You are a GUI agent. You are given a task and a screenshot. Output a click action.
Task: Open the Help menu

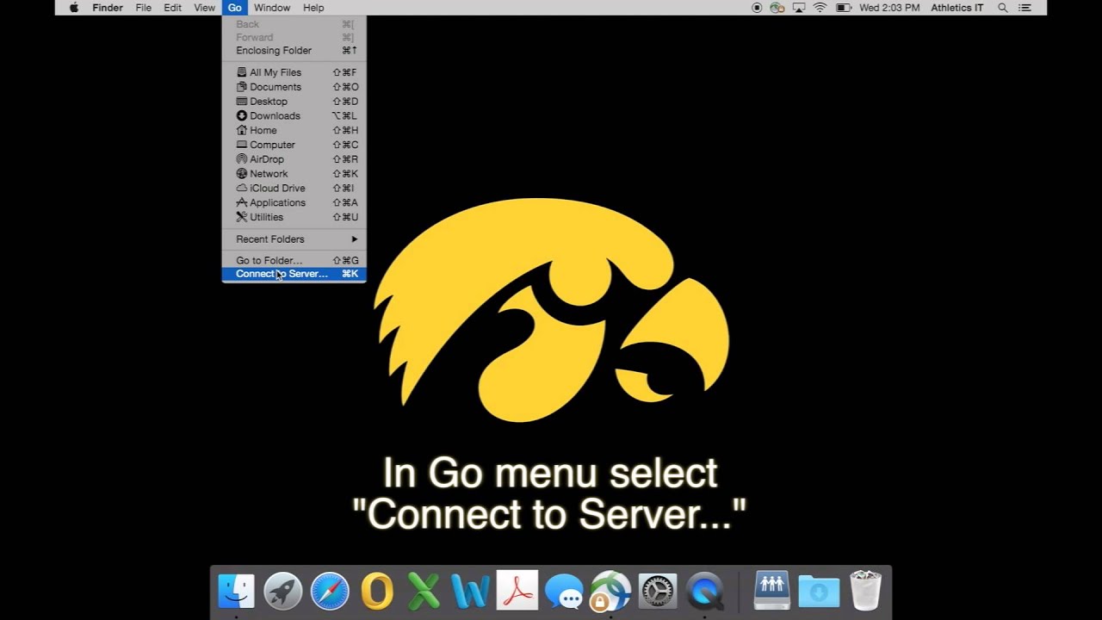(x=313, y=8)
